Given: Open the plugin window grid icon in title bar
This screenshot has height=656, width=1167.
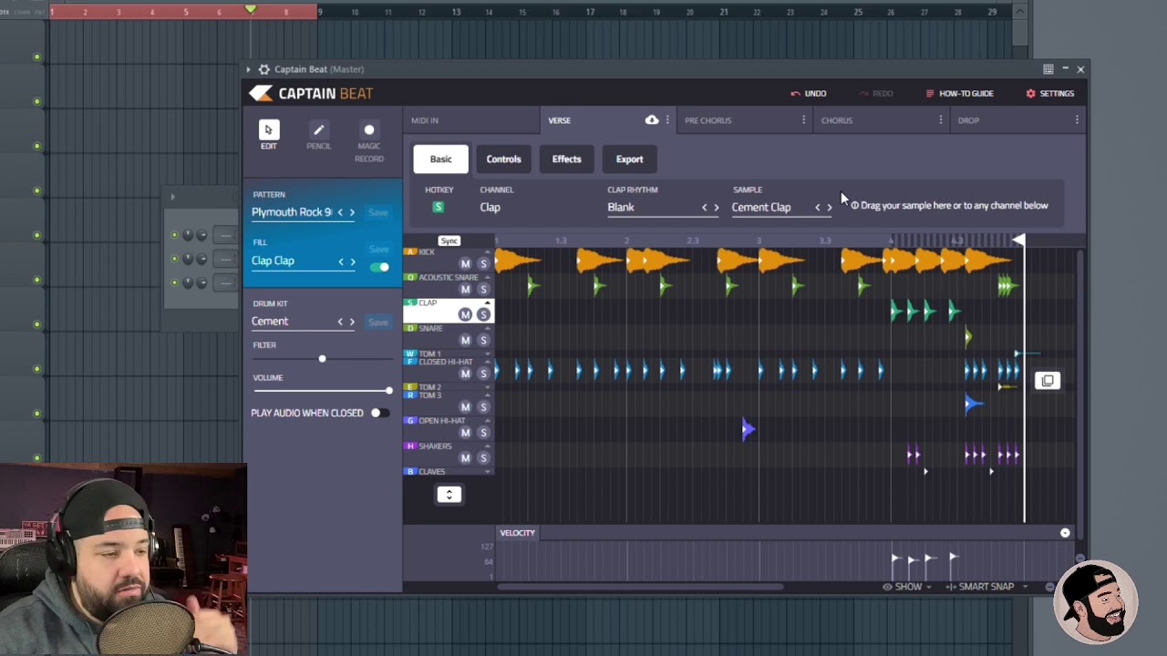Looking at the screenshot, I should click(1048, 69).
